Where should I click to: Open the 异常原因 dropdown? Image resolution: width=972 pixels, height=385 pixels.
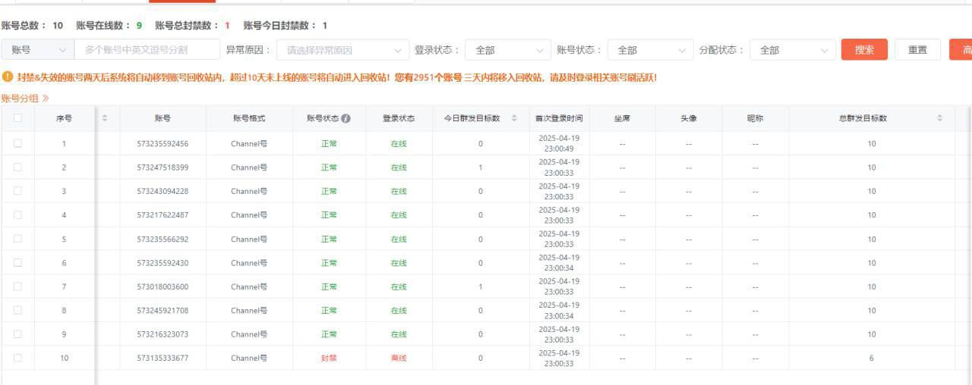[342, 50]
